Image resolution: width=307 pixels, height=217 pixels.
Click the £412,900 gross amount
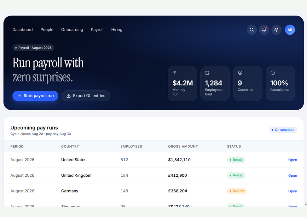(x=177, y=175)
